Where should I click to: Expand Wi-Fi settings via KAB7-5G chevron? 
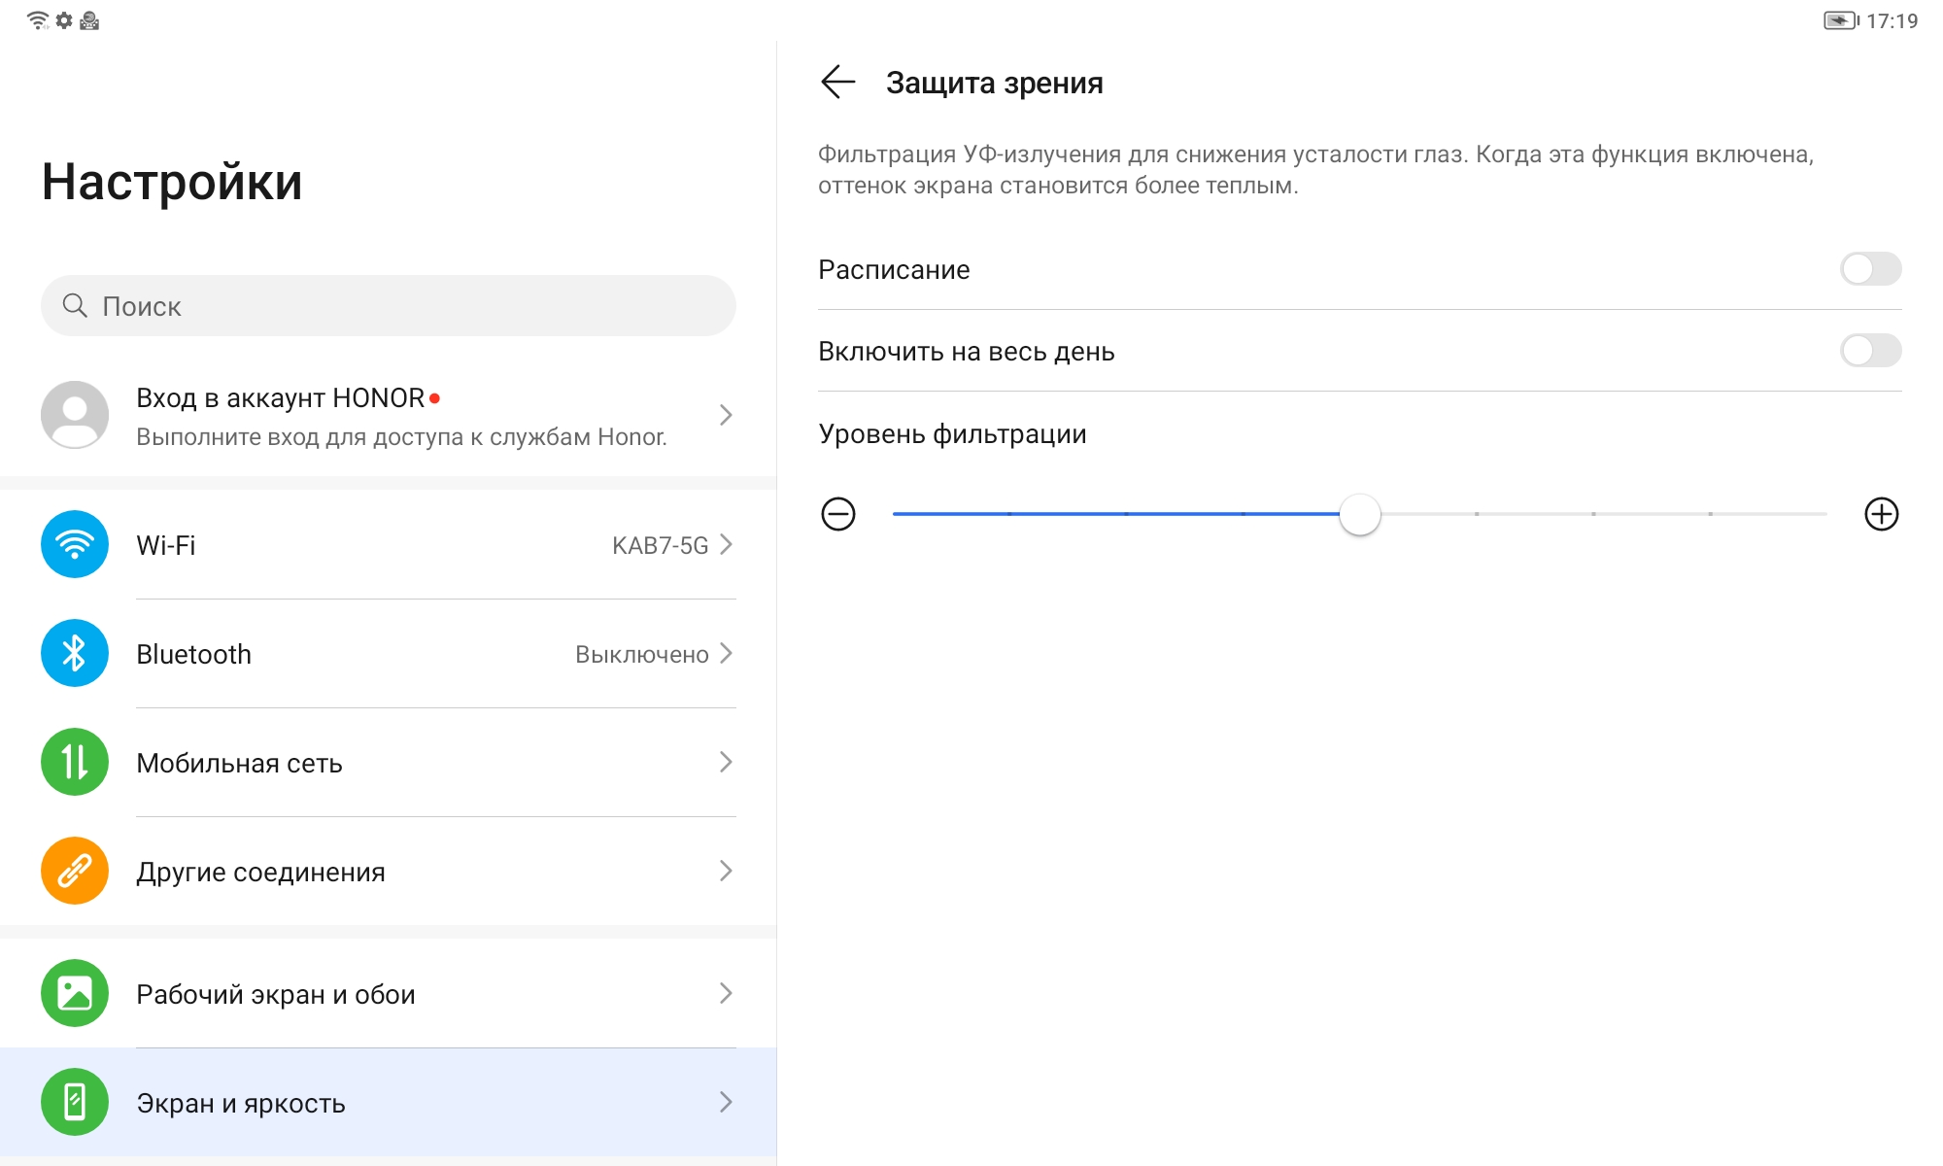[726, 545]
